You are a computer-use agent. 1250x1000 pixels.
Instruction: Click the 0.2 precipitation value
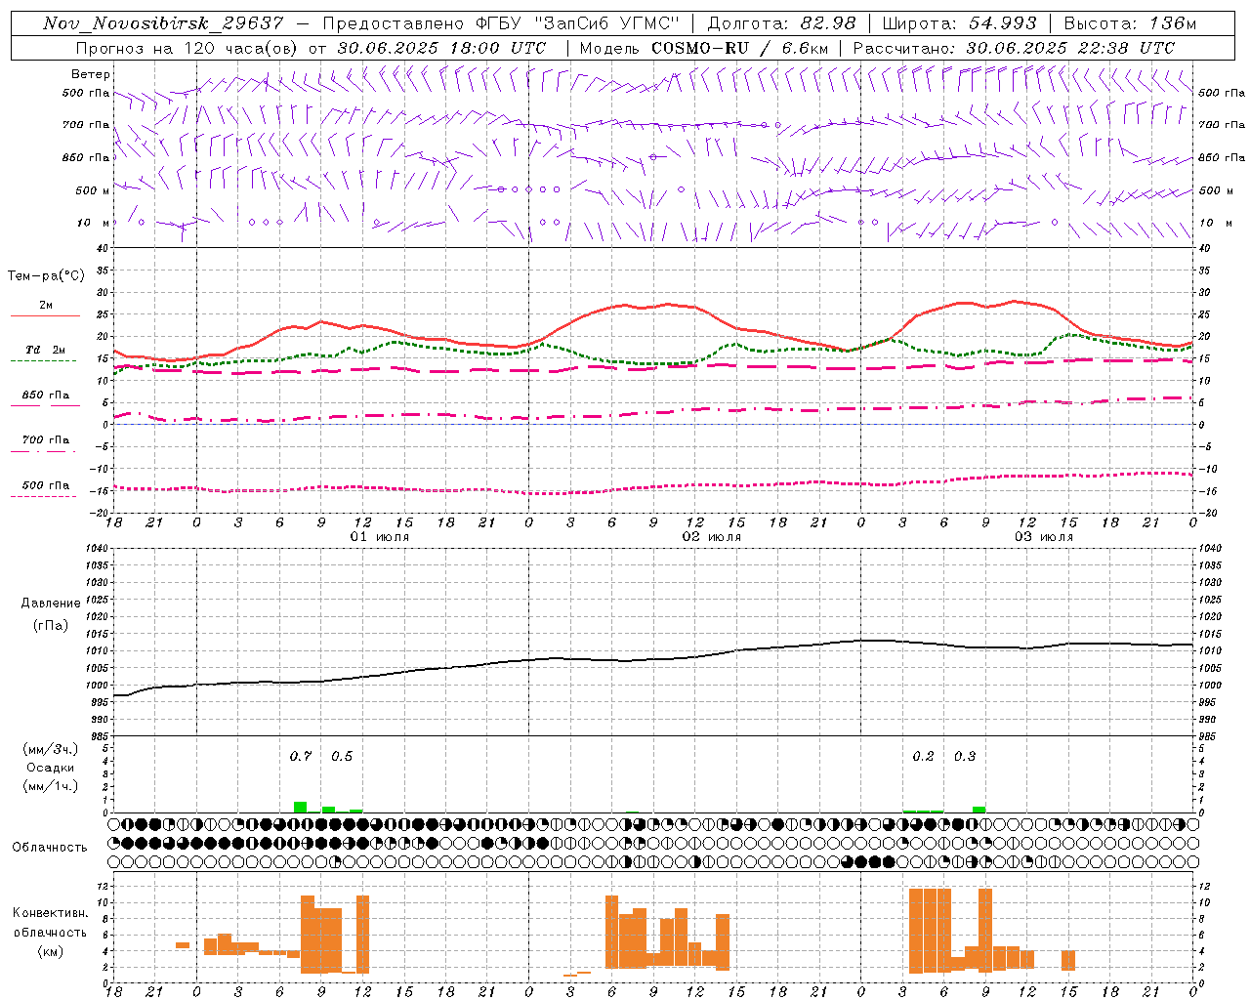pyautogui.click(x=923, y=756)
